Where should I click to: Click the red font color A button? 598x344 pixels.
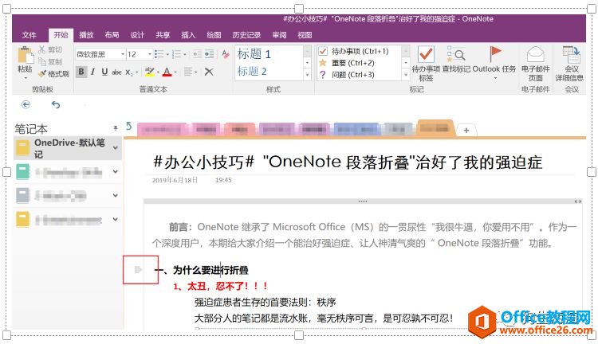click(167, 72)
